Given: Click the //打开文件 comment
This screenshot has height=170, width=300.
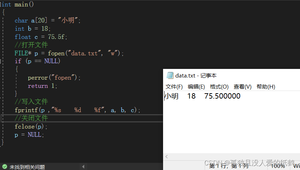Looking at the screenshot, I should coord(32,45).
